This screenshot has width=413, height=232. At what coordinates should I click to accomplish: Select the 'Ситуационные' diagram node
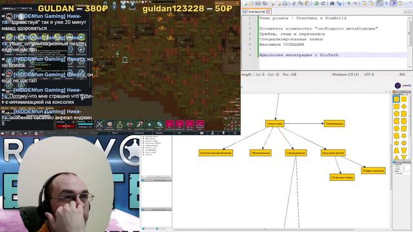296,153
